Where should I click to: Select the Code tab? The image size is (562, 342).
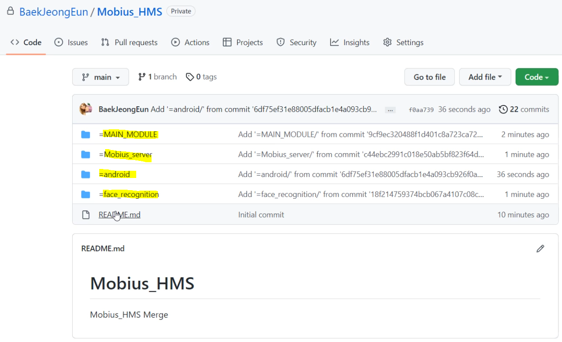[26, 42]
